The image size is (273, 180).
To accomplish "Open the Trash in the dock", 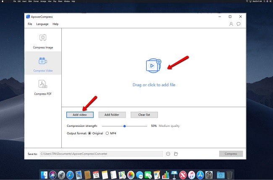I will pyautogui.click(x=229, y=175).
